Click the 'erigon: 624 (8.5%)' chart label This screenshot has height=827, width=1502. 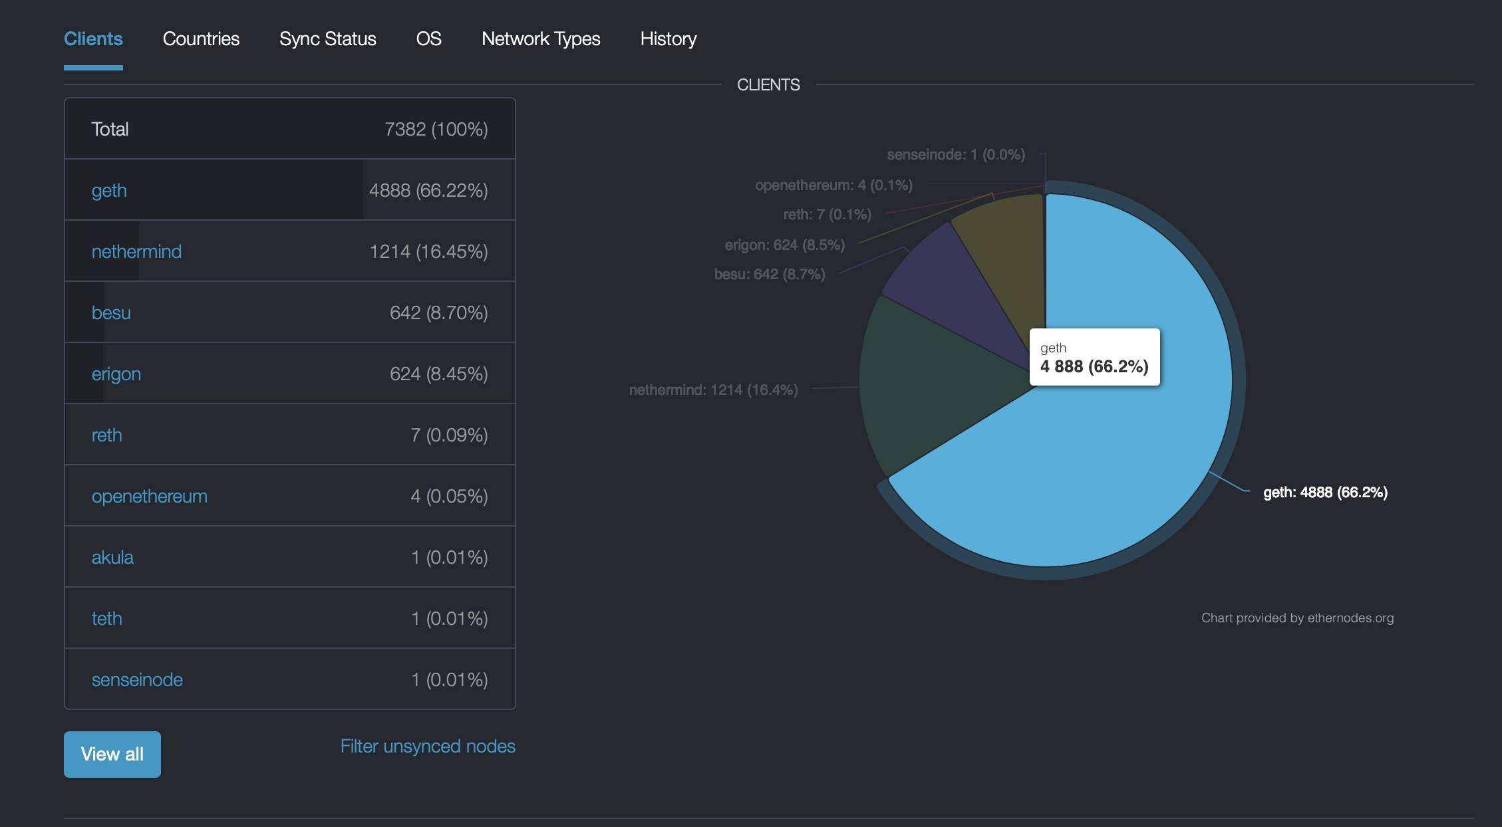point(785,245)
